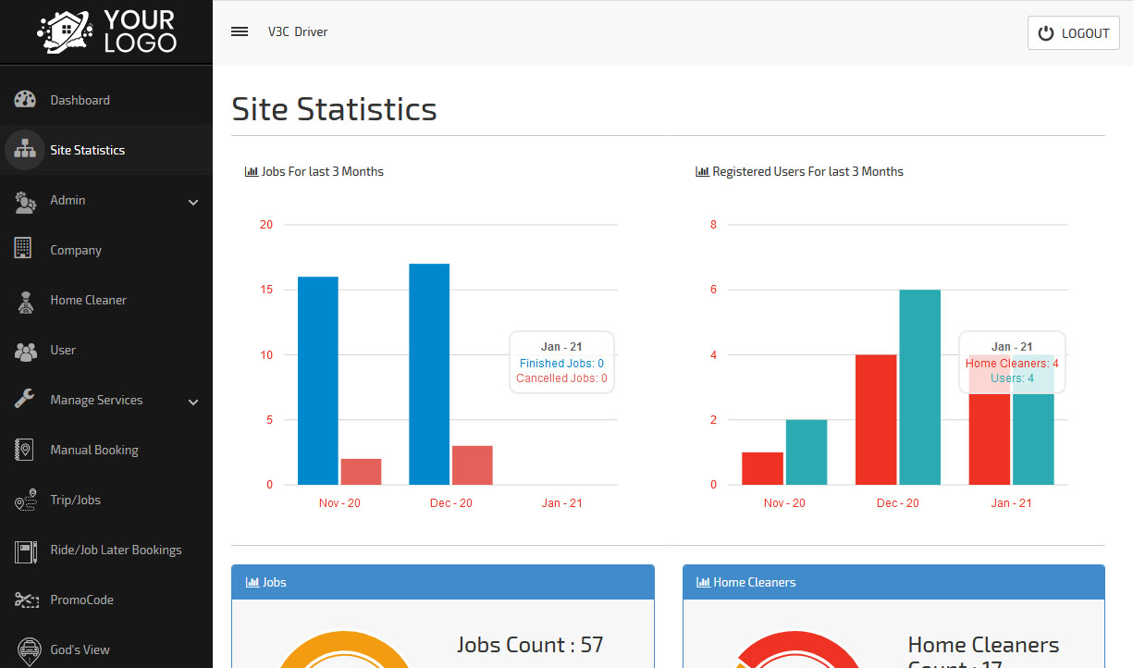Click the power icon in Logout button
1133x668 pixels.
[1046, 33]
